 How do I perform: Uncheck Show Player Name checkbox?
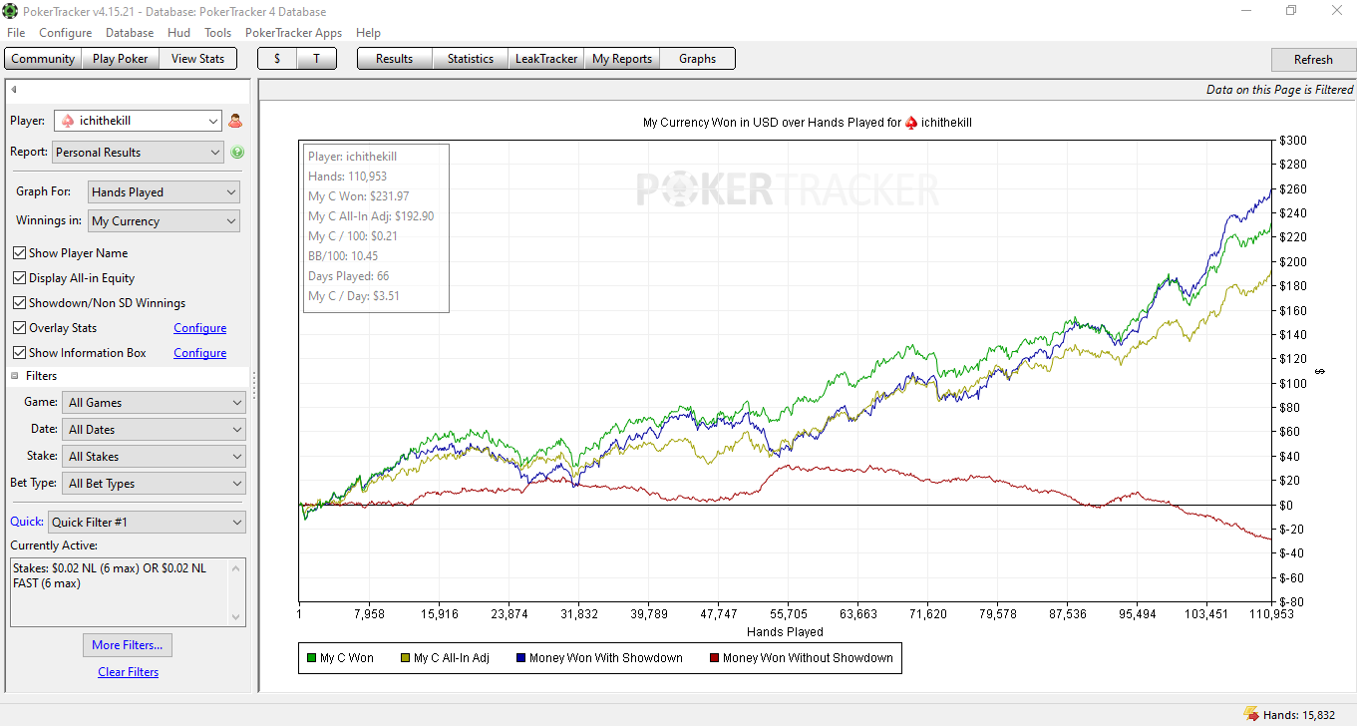point(19,253)
